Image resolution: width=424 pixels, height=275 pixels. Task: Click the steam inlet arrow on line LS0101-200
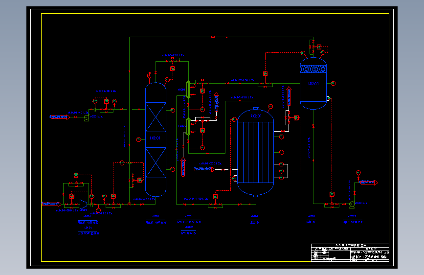pos(204,169)
